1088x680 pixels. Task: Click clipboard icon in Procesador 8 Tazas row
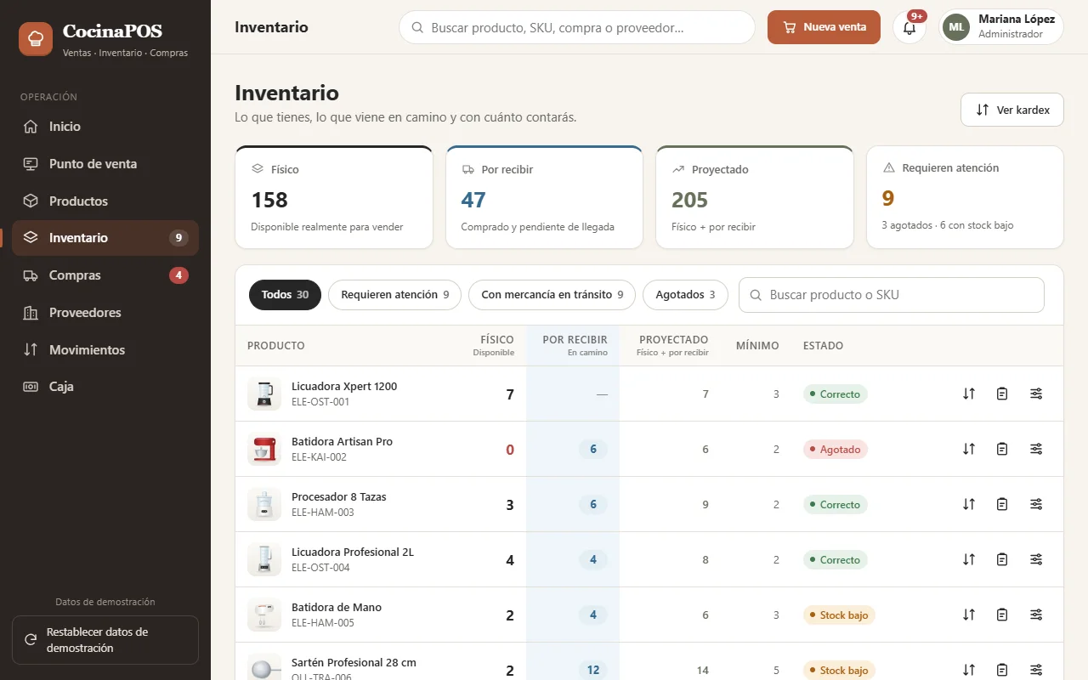[1002, 504]
